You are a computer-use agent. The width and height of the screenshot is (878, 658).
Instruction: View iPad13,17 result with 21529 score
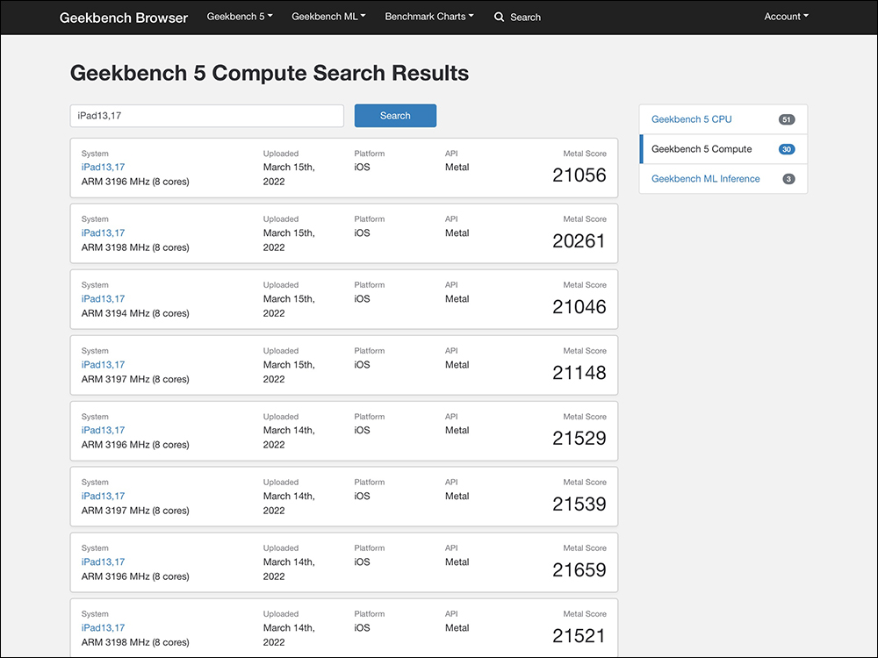pos(104,431)
